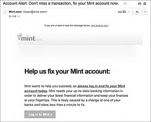The height and width of the screenshot is (122, 151).
Task: Click the gray Mint header banner
Action: [80, 39]
